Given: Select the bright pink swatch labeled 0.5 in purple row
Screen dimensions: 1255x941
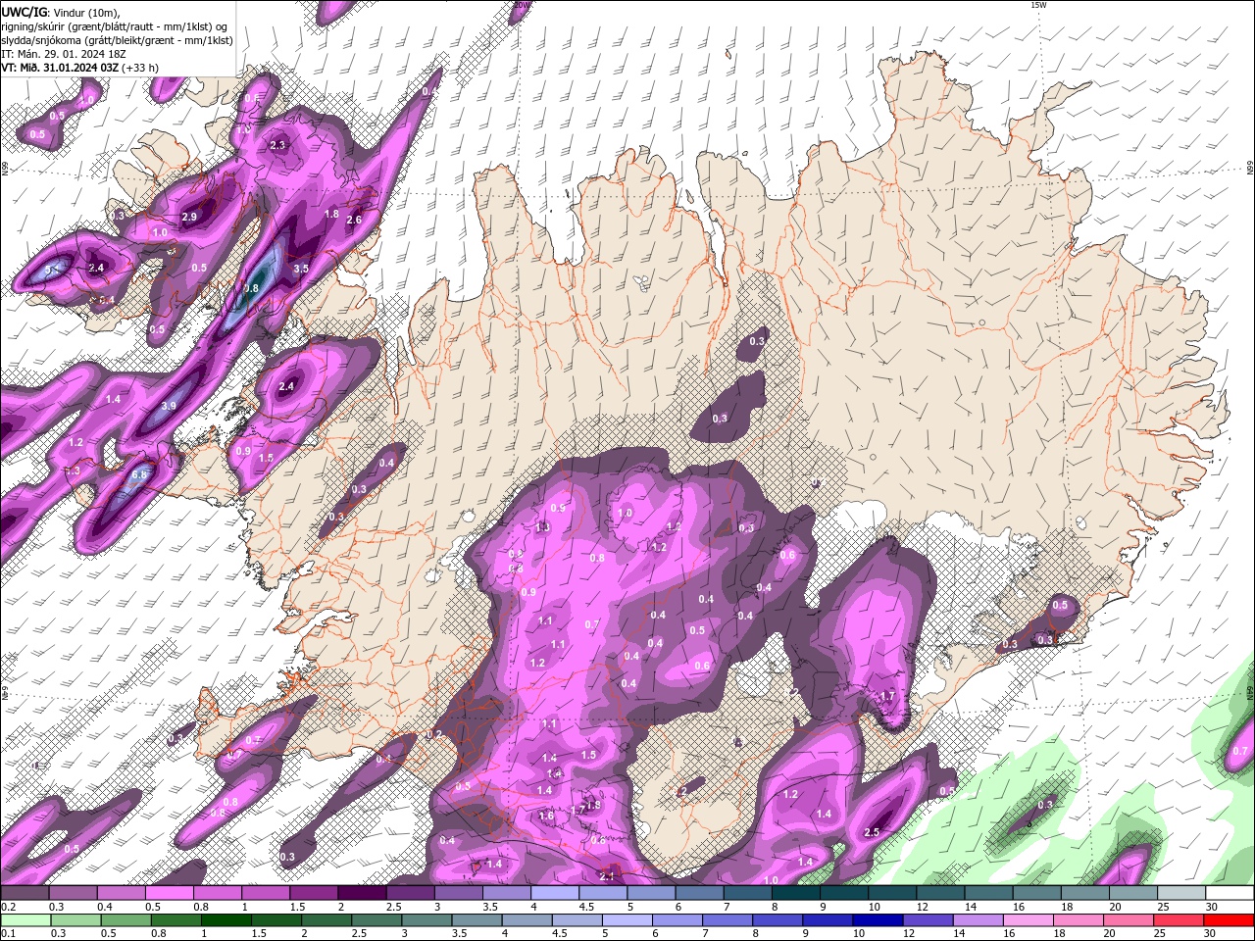Looking at the screenshot, I should (x=169, y=893).
